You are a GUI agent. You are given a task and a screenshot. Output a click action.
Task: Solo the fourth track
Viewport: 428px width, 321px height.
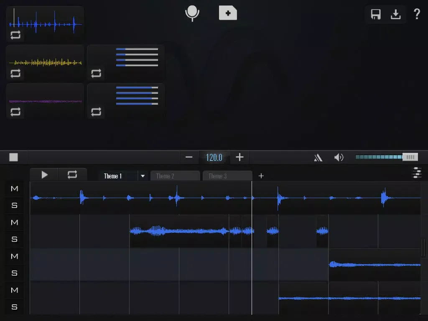tap(15, 307)
